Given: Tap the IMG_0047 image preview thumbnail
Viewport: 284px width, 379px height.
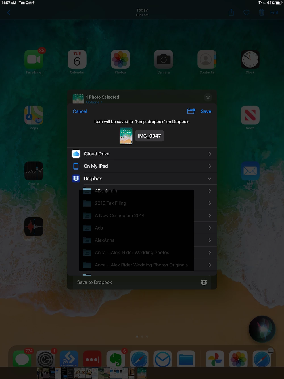Looking at the screenshot, I should (x=126, y=136).
